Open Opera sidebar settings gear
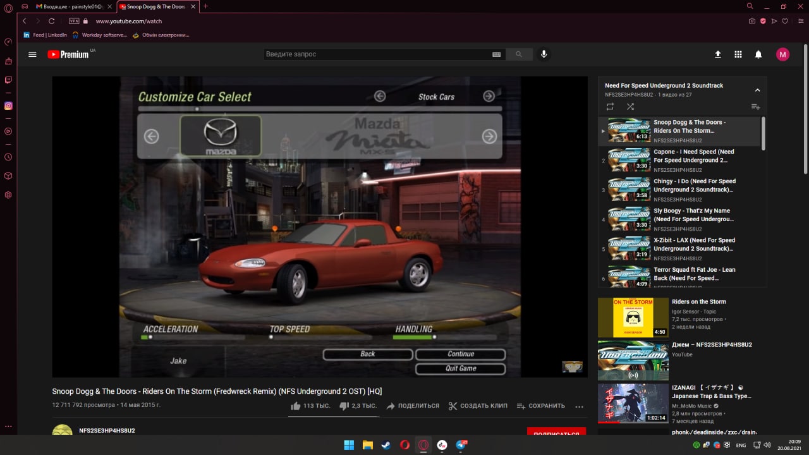The width and height of the screenshot is (809, 455). (8, 195)
